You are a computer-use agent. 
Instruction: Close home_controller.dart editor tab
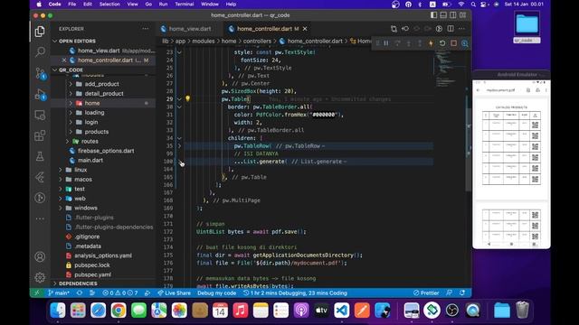pyautogui.click(x=305, y=29)
